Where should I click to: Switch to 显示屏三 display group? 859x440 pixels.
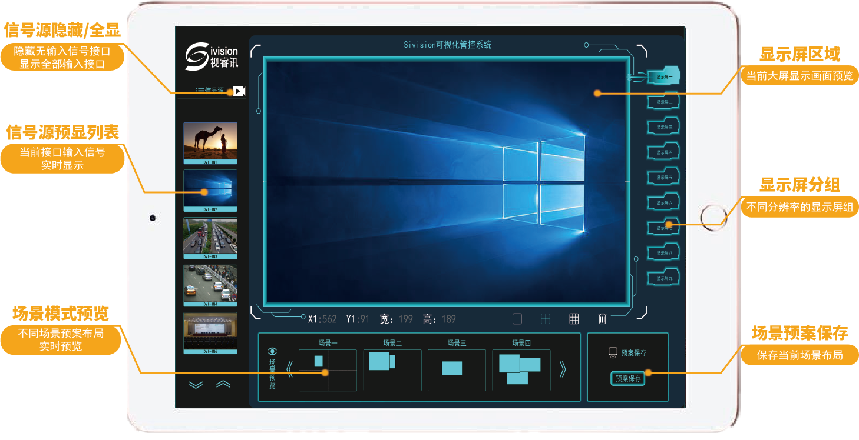coord(664,126)
